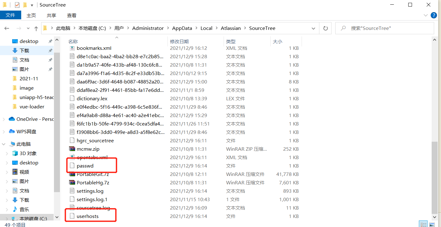Image resolution: width=441 pixels, height=227 pixels.
Task: Open desktop in Quick access sidebar
Action: (29, 41)
